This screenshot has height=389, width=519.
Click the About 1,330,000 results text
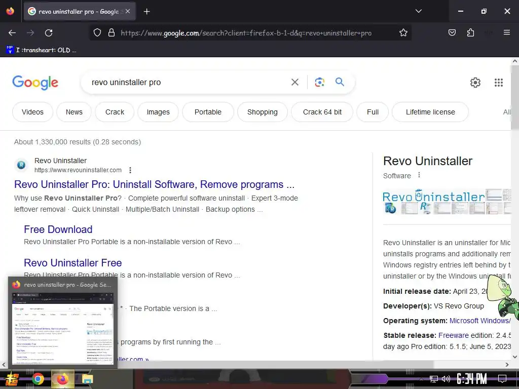[x=78, y=142]
